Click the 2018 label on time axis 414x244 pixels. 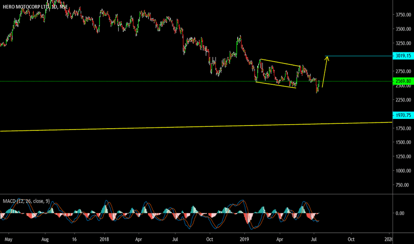click(104, 240)
